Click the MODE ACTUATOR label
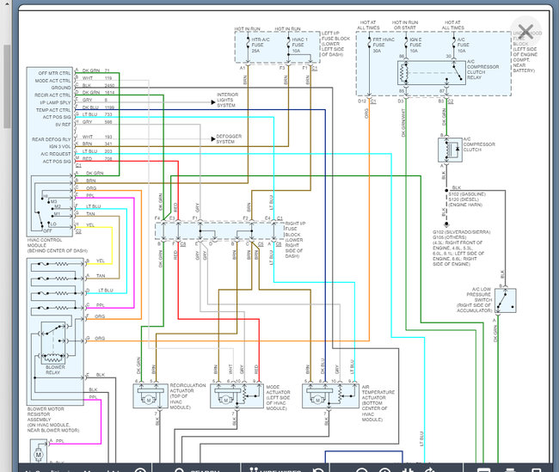The height and width of the screenshot is (472, 559). 278,397
